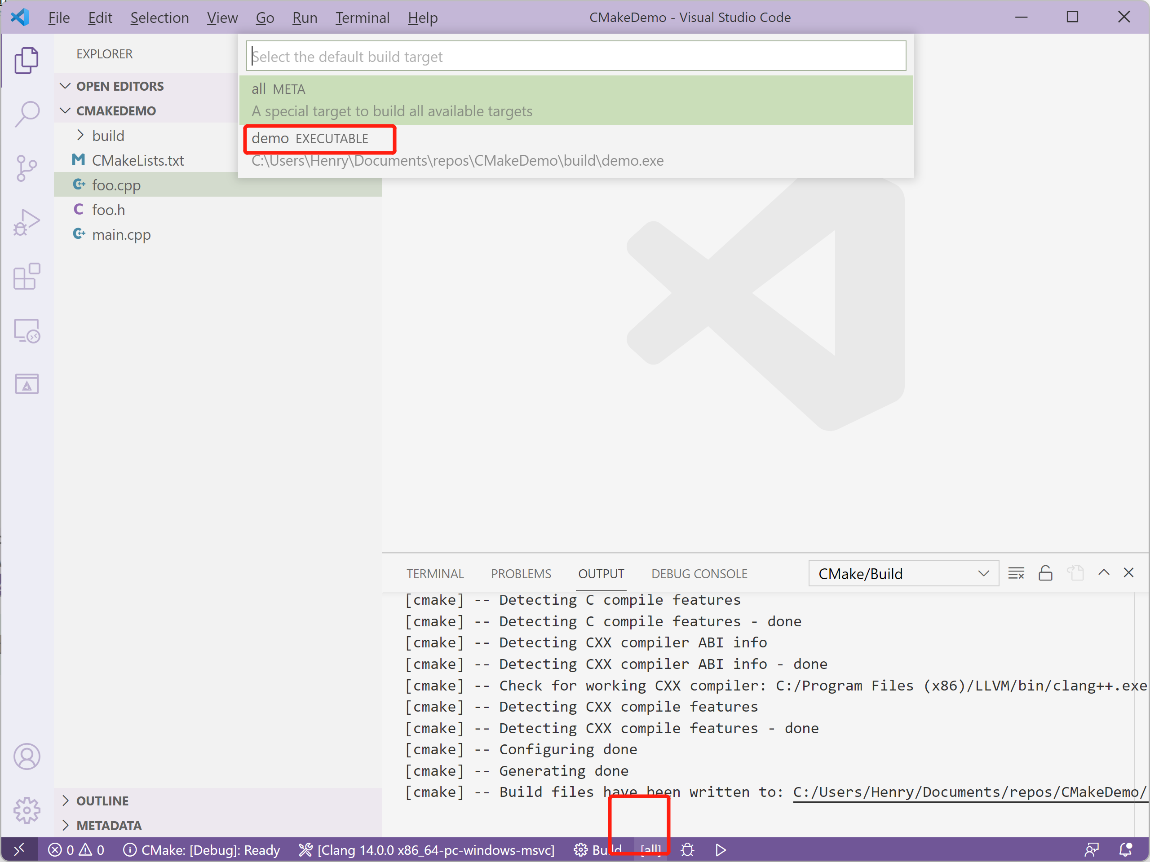Click the '[cmake] -- Configuring done' output line

[522, 749]
